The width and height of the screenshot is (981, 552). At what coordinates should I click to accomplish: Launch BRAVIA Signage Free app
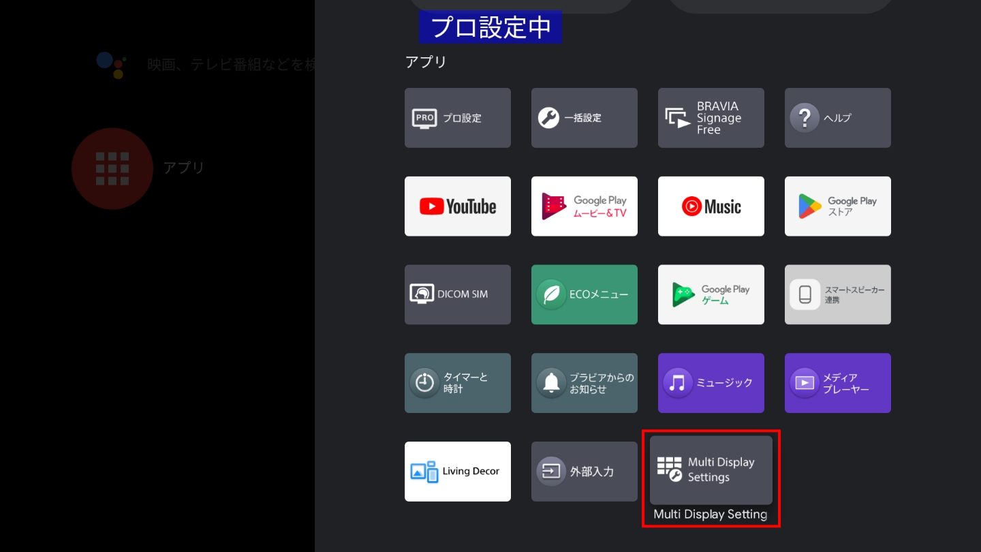tap(711, 118)
